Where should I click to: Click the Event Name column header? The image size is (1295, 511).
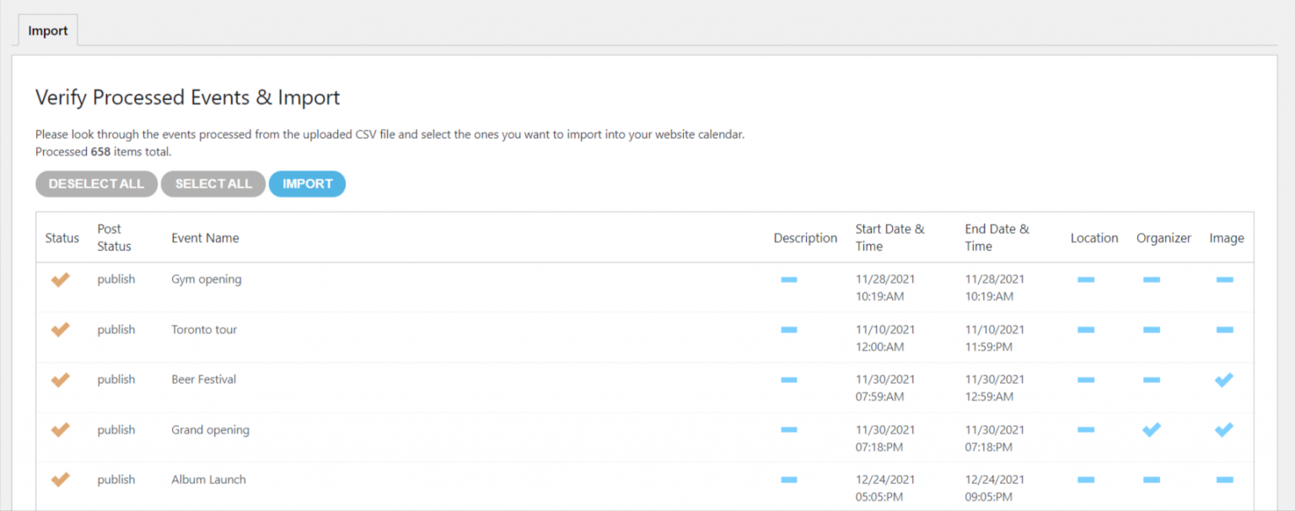click(x=205, y=238)
